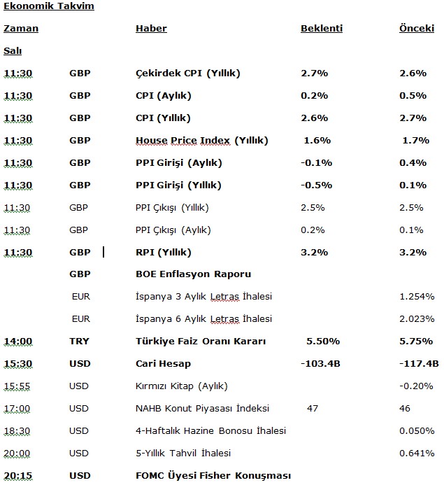Click the -103.4B expected value
Image resolution: width=444 pixels, height=485 pixels.
pyautogui.click(x=321, y=364)
